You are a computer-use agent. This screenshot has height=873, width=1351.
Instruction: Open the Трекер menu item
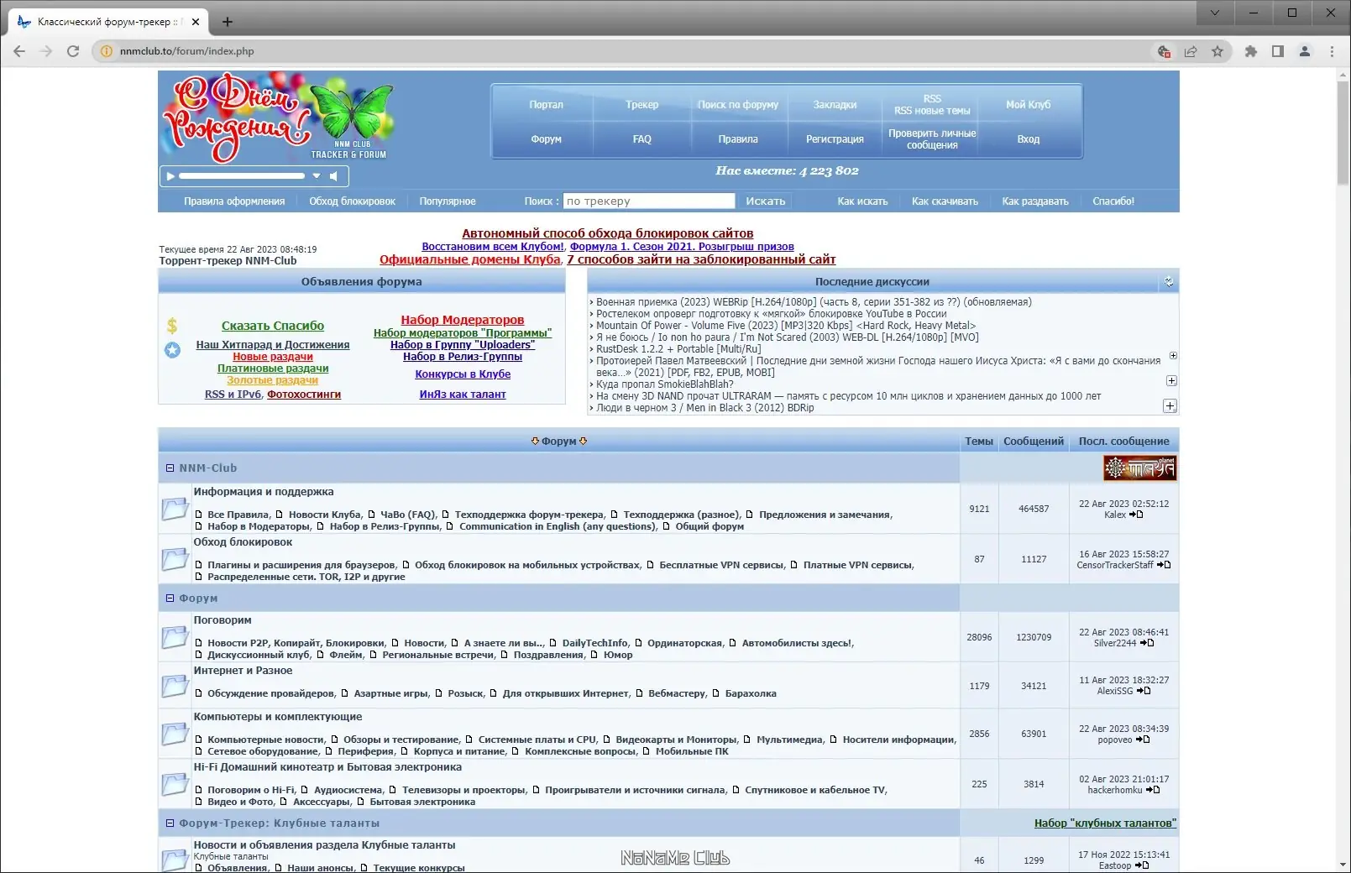(642, 105)
